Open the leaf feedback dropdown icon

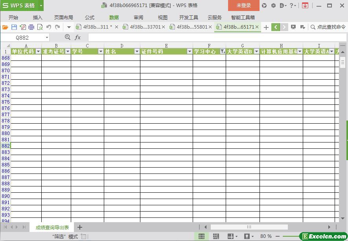point(283,5)
